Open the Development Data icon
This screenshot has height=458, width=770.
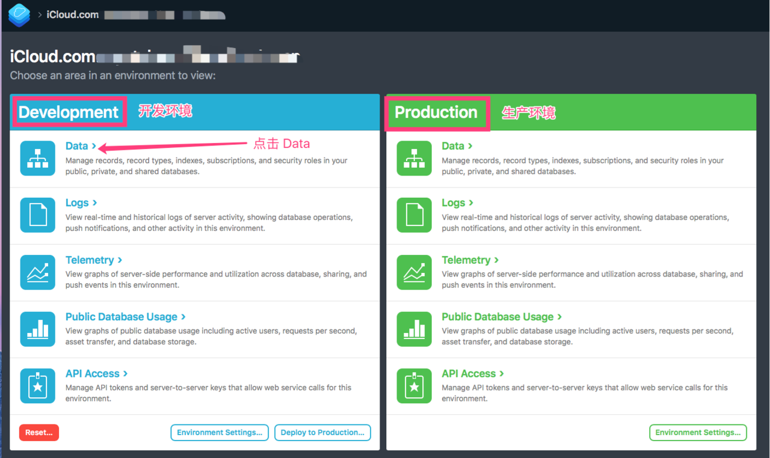38,158
